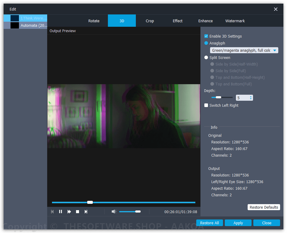Click the video seek bar handle
This screenshot has height=233, width=287.
[90, 202]
